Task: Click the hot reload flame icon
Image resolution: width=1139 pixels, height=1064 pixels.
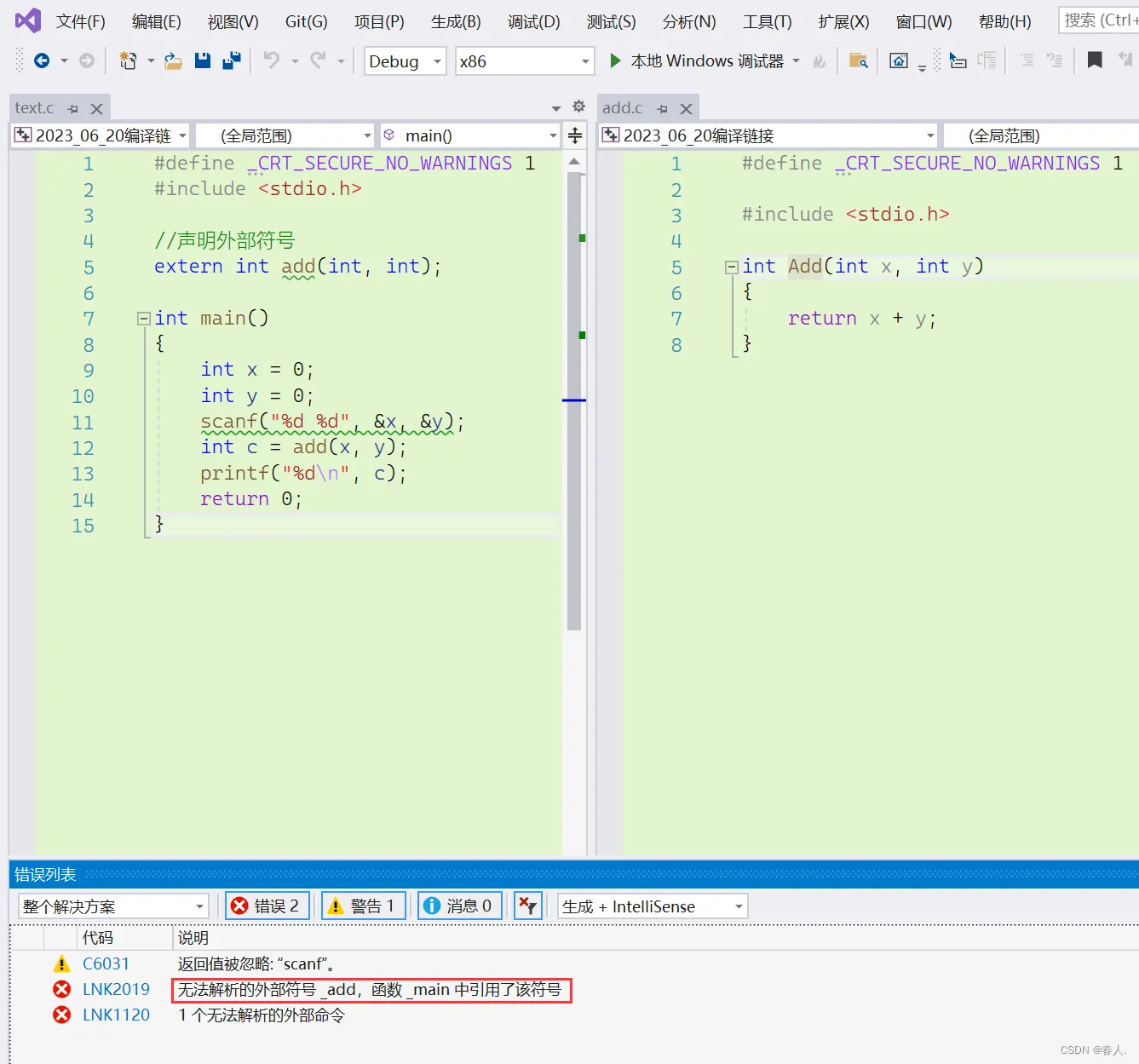Action: 820,61
